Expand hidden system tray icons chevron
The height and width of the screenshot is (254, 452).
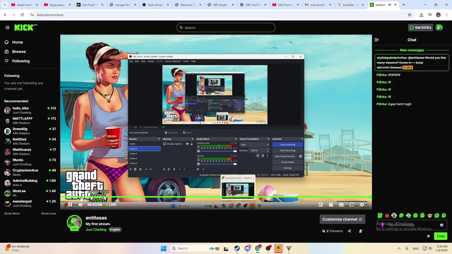(399, 248)
